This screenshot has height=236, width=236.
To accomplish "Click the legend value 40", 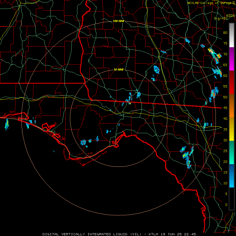I will [x=225, y=119].
